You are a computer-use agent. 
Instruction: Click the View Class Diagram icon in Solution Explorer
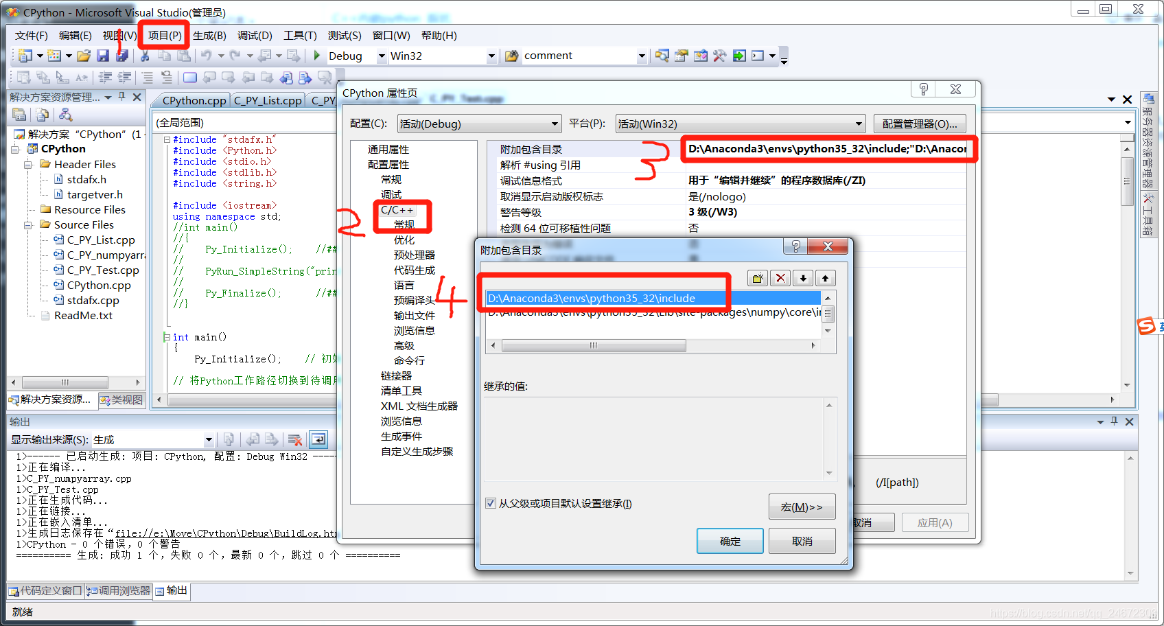(65, 115)
